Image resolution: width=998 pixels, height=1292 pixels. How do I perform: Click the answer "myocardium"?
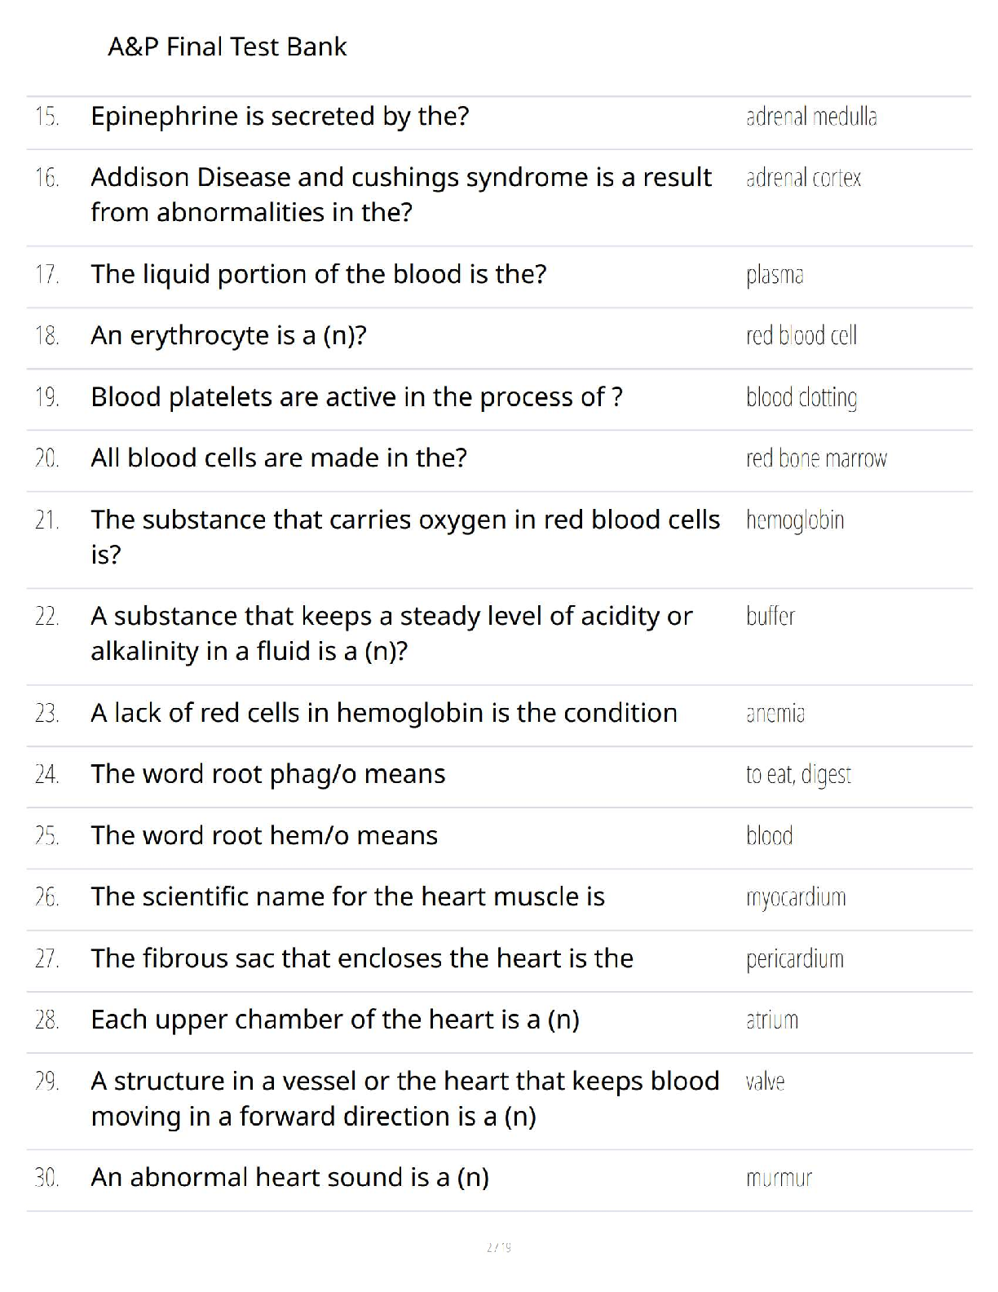(796, 897)
